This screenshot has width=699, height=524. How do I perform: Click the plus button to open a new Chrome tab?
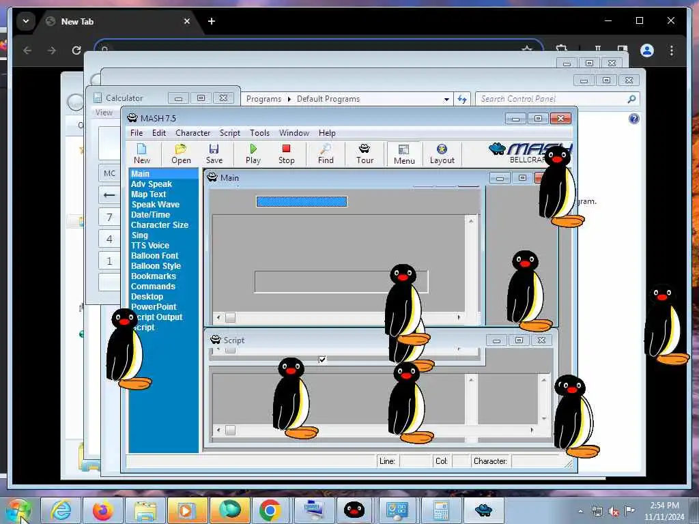point(212,21)
